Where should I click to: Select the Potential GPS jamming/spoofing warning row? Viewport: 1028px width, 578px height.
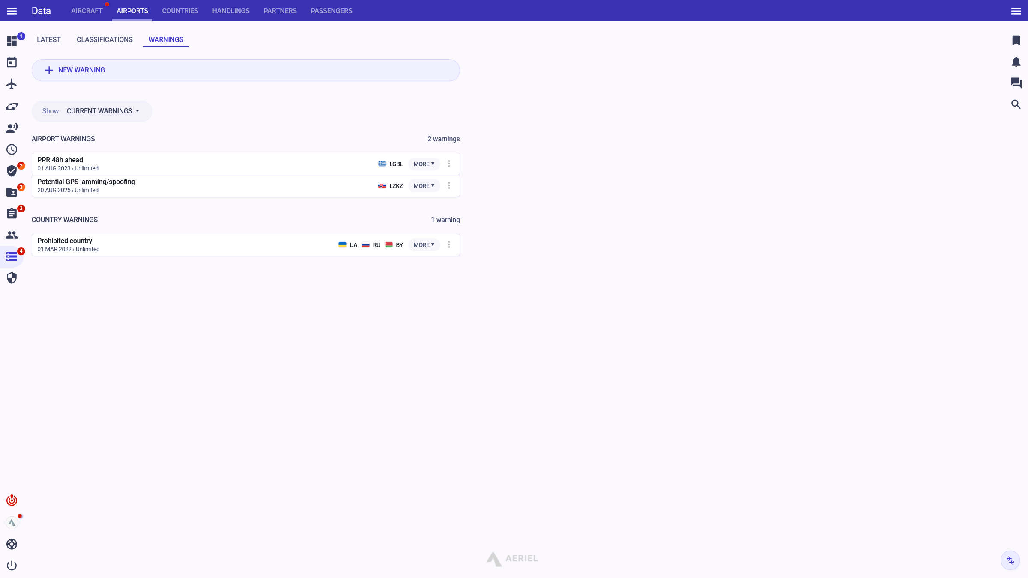point(193,186)
